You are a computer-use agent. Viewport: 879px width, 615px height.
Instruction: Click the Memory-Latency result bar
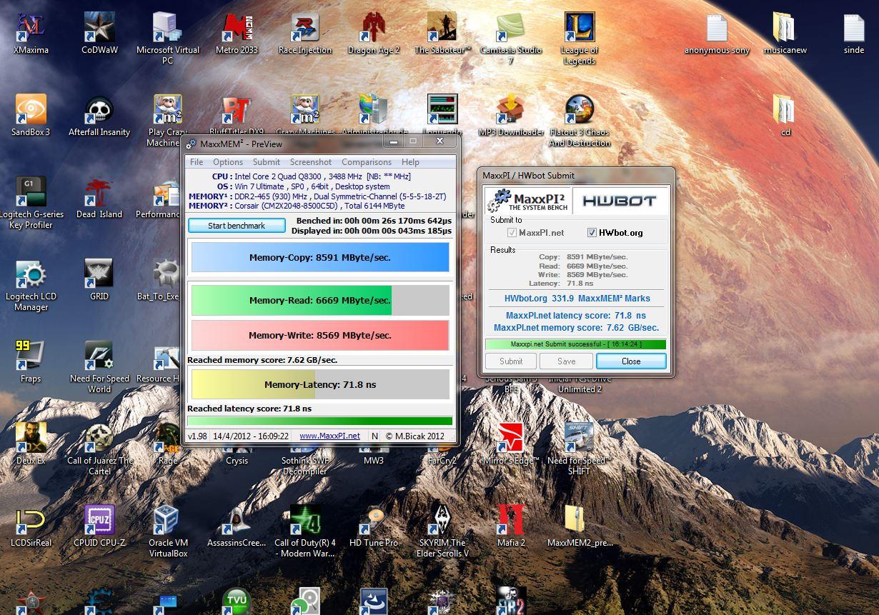click(x=320, y=384)
